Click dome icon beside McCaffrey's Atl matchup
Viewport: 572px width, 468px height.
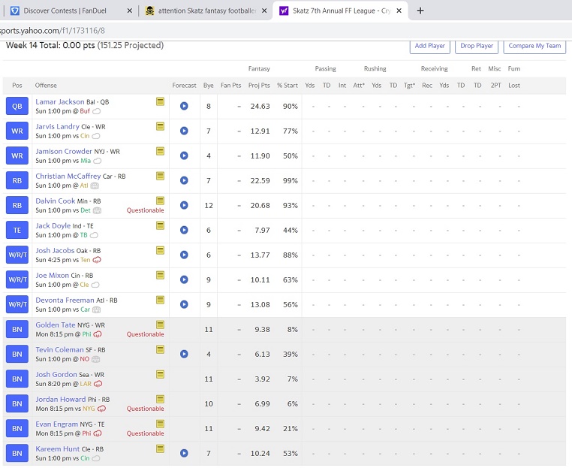coord(95,186)
